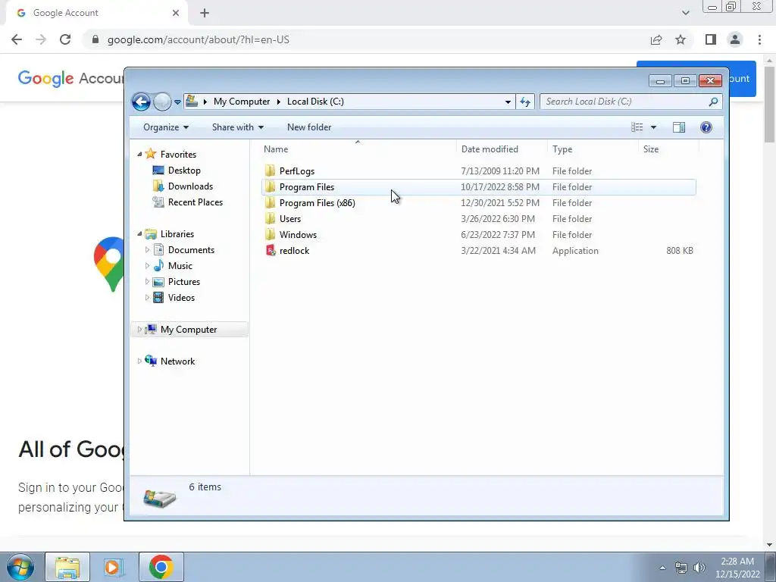Select Libraries in the navigation pane

click(x=177, y=234)
